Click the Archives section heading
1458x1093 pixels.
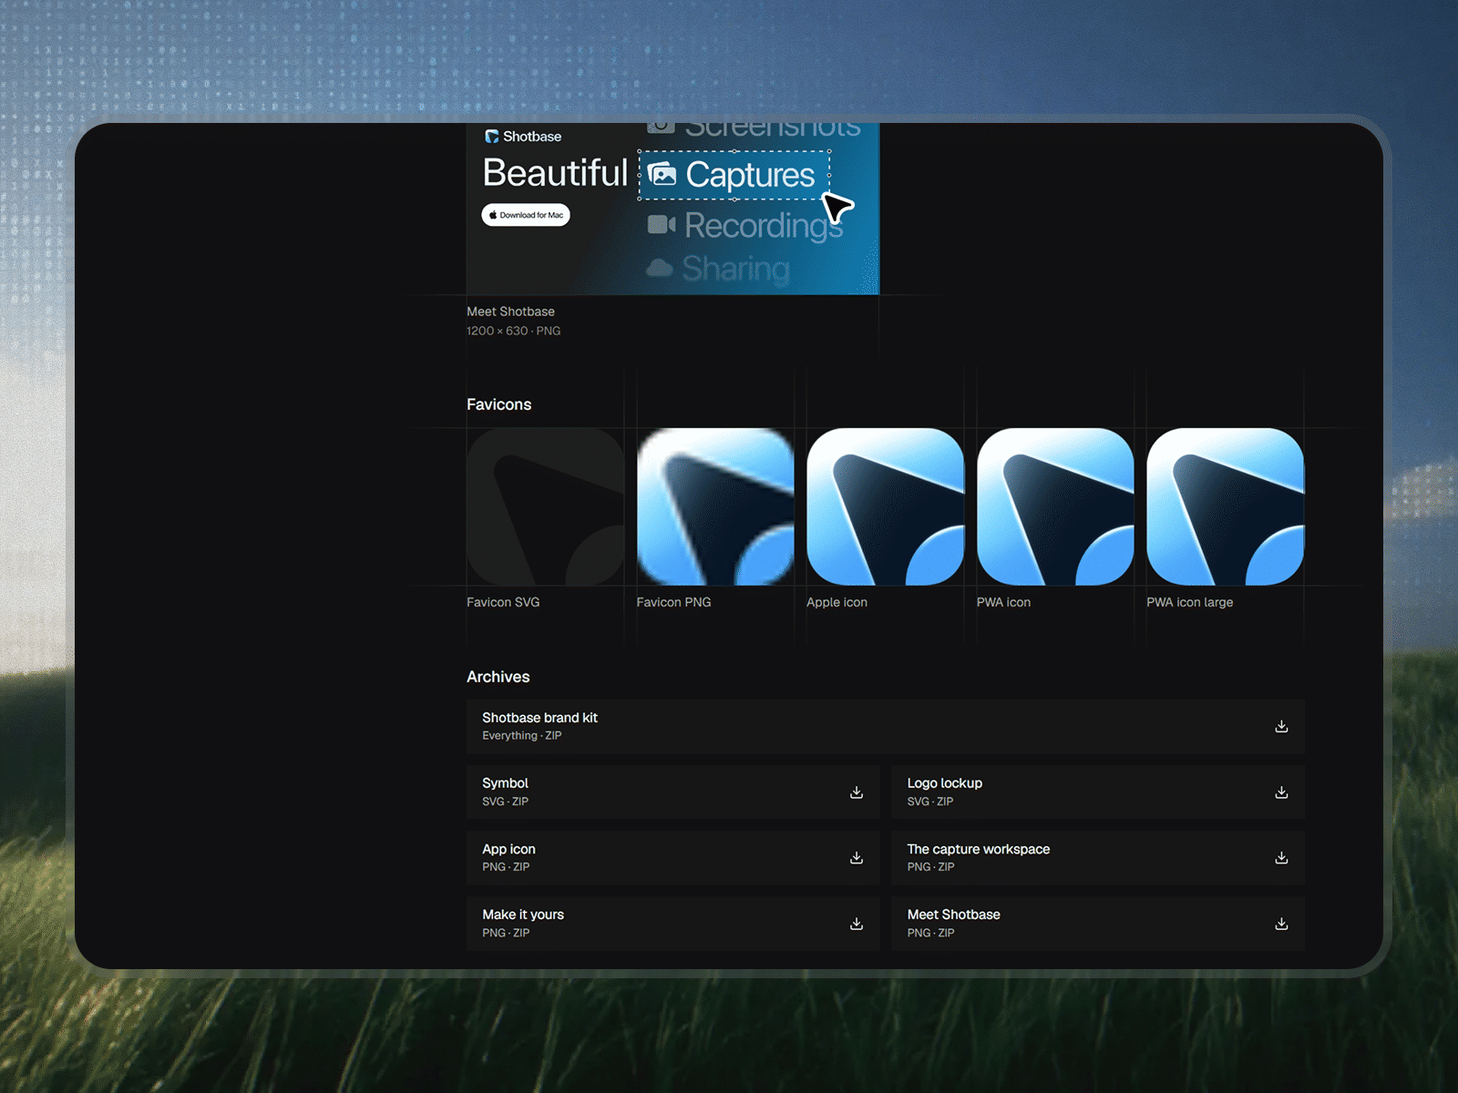(x=498, y=677)
